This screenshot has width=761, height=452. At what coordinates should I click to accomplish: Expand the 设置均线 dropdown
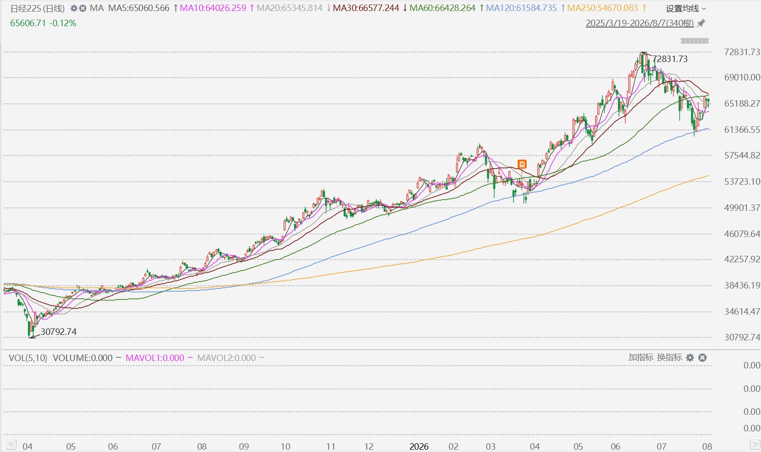(x=686, y=8)
